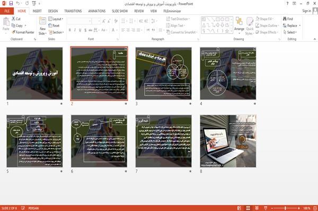The height and width of the screenshot is (211, 318).
Task: Click the Format Painter tool
Action: tap(23, 32)
